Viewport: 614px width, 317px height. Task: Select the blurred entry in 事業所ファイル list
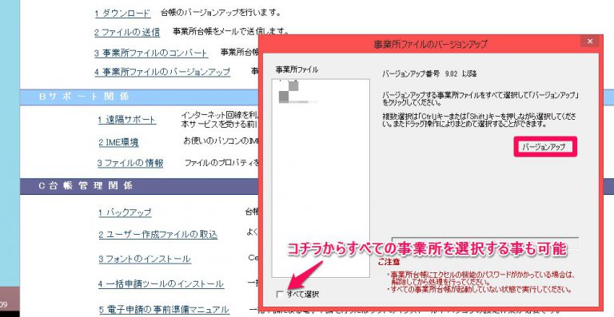point(297,93)
